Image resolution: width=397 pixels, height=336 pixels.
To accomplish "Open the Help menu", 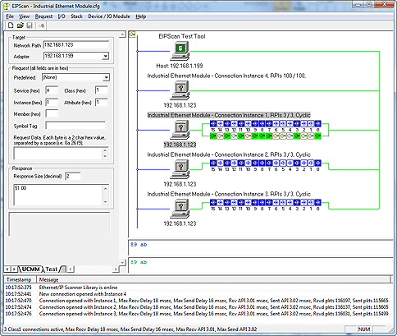I will (141, 16).
